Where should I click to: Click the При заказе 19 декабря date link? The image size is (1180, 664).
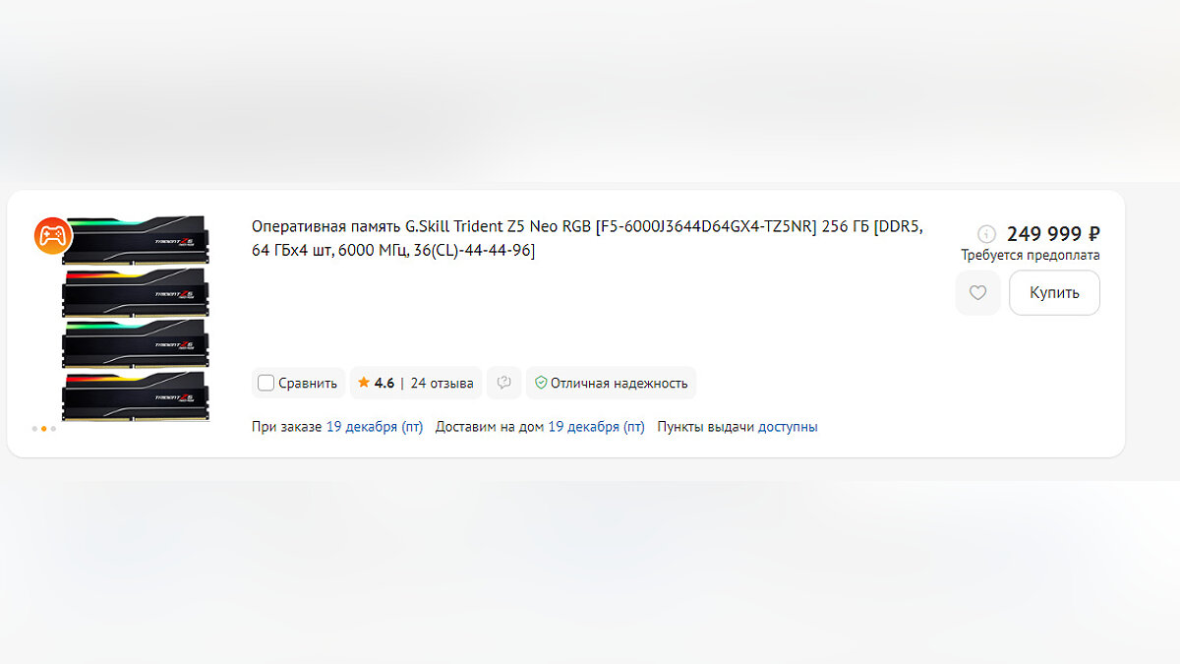point(374,427)
